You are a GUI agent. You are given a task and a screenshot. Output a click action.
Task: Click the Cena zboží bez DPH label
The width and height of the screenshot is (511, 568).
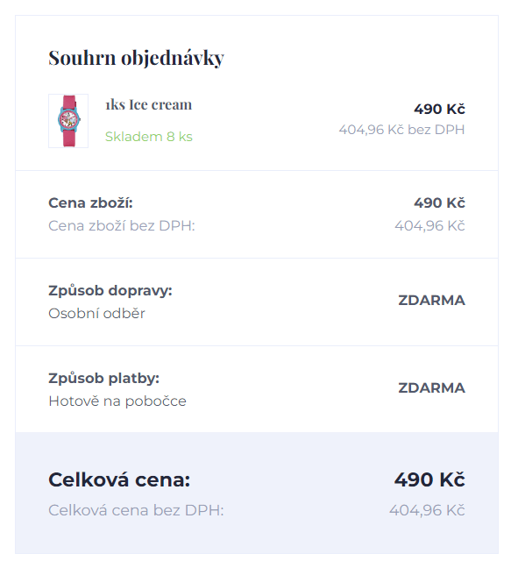coord(122,225)
